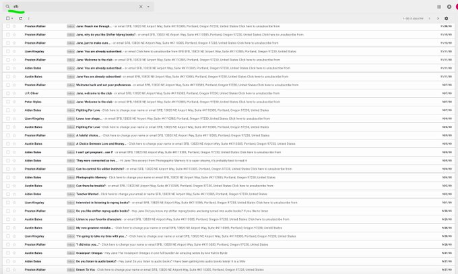
Task: Open the 'I'm going to take my time with you' email
Action: (229, 236)
